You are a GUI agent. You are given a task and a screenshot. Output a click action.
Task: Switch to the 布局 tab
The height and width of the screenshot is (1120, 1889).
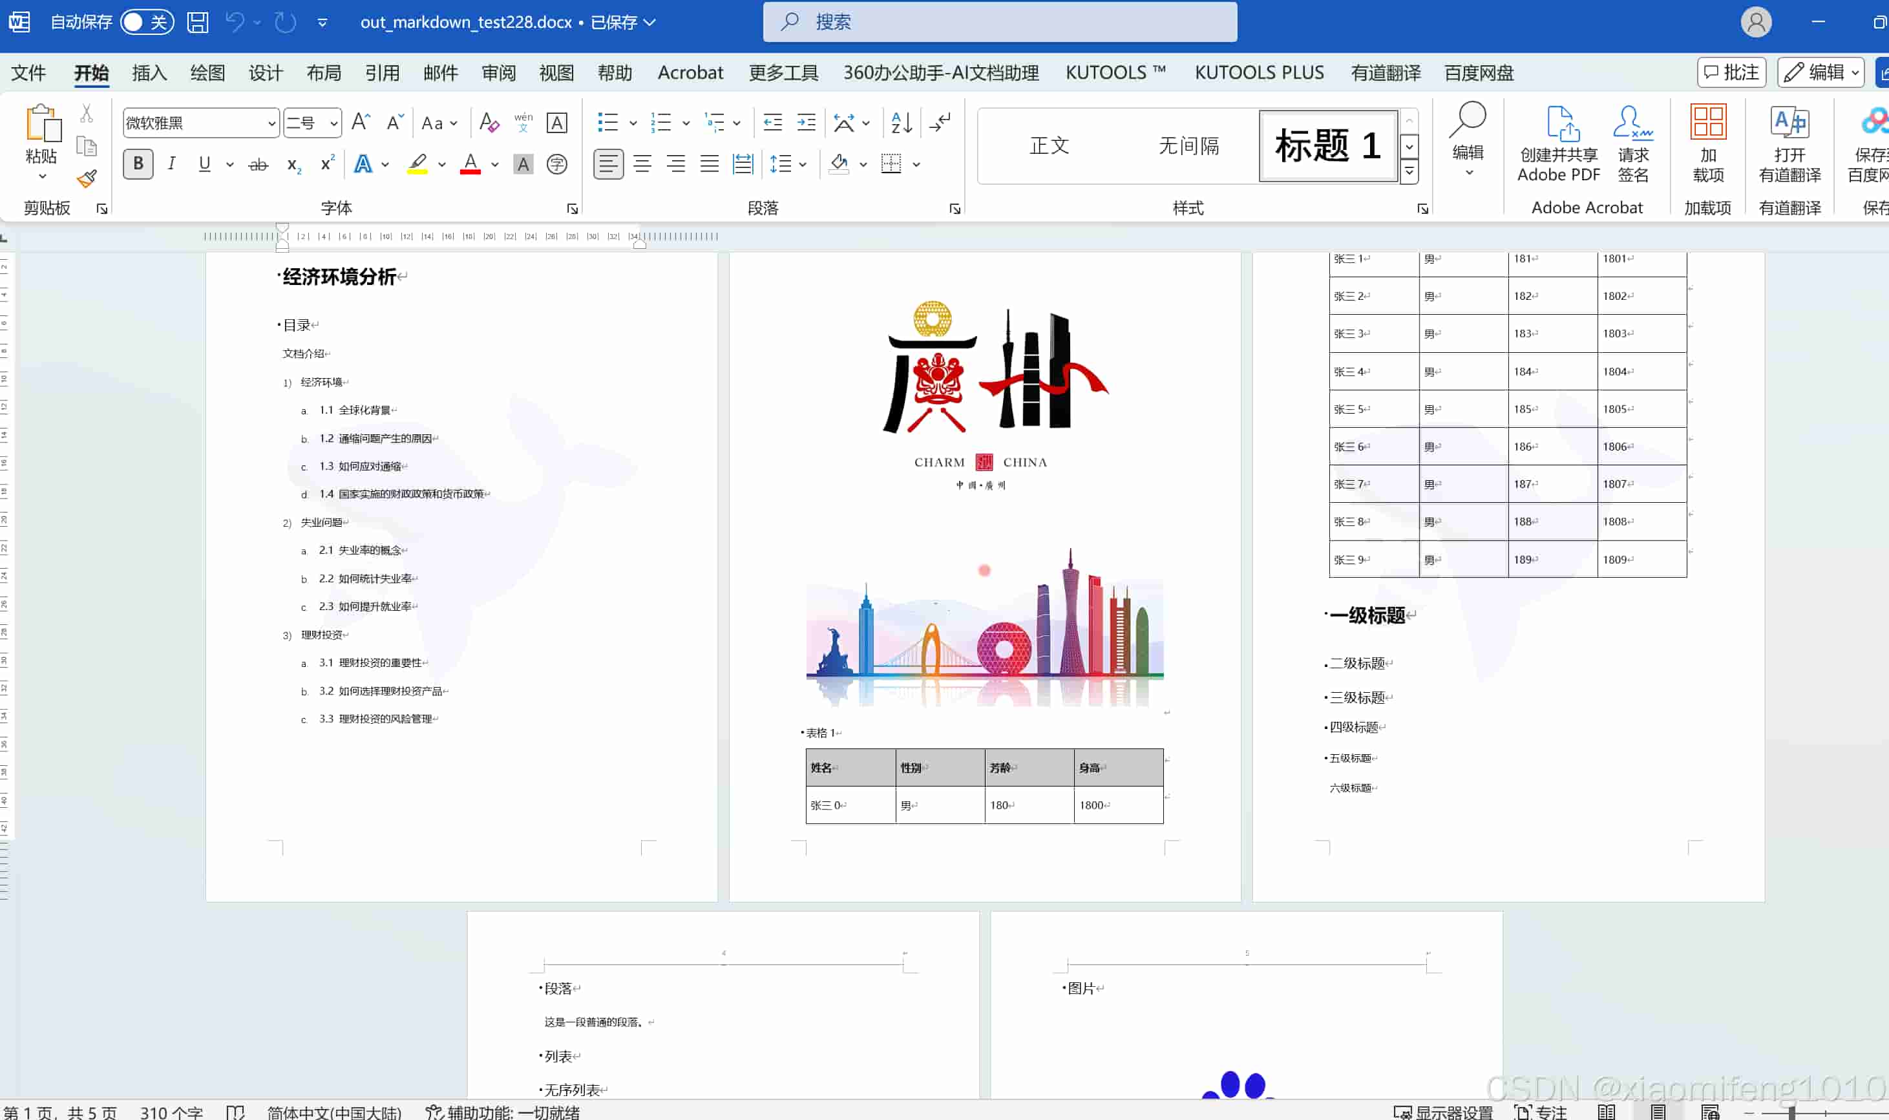coord(324,72)
